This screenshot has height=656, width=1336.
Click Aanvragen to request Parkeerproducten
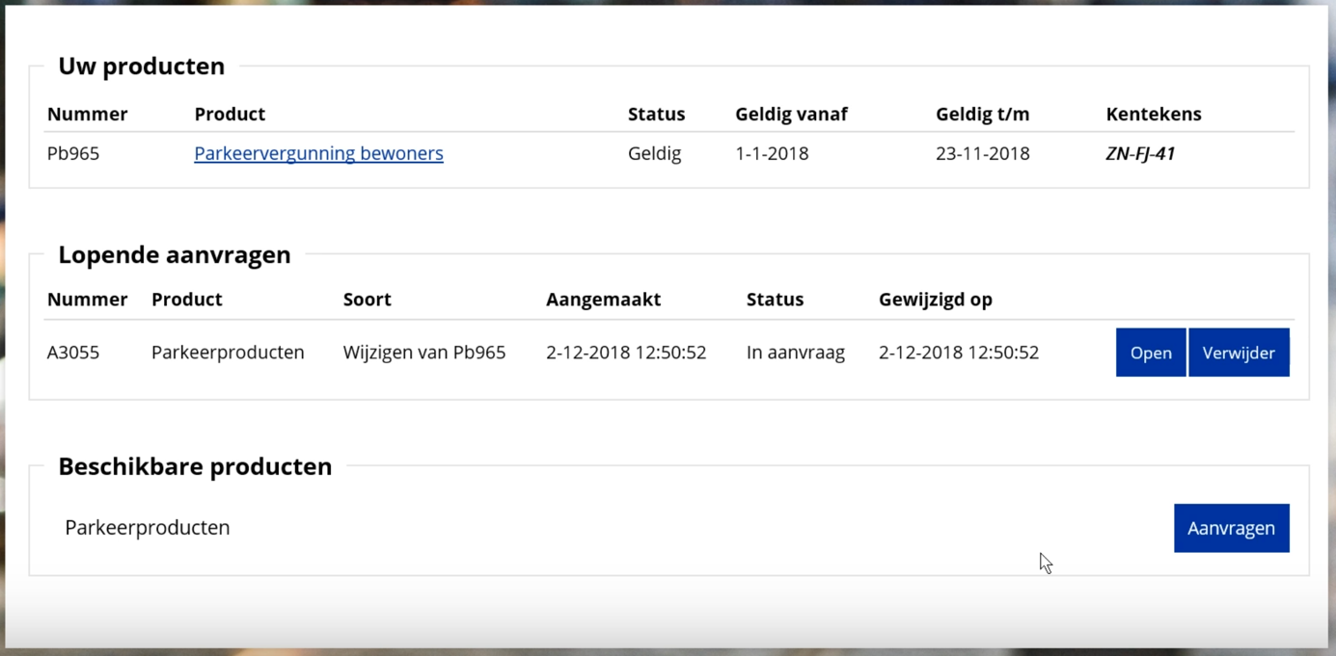[1231, 528]
